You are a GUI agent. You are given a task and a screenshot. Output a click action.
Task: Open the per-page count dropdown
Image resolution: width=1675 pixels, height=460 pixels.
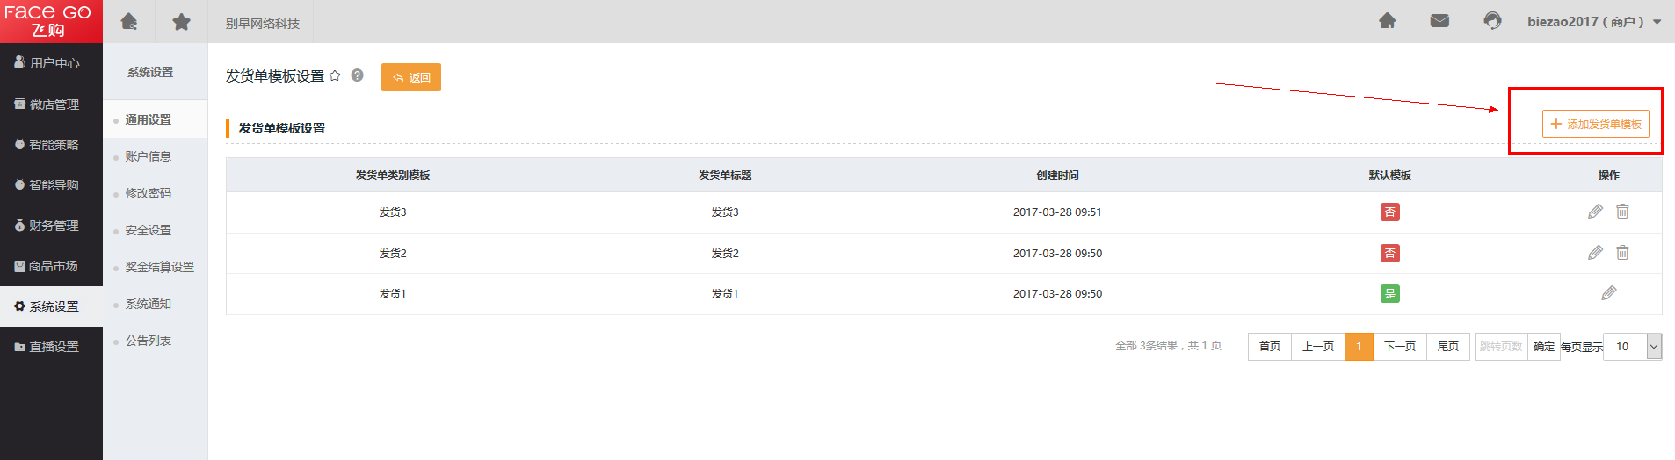coord(1653,347)
